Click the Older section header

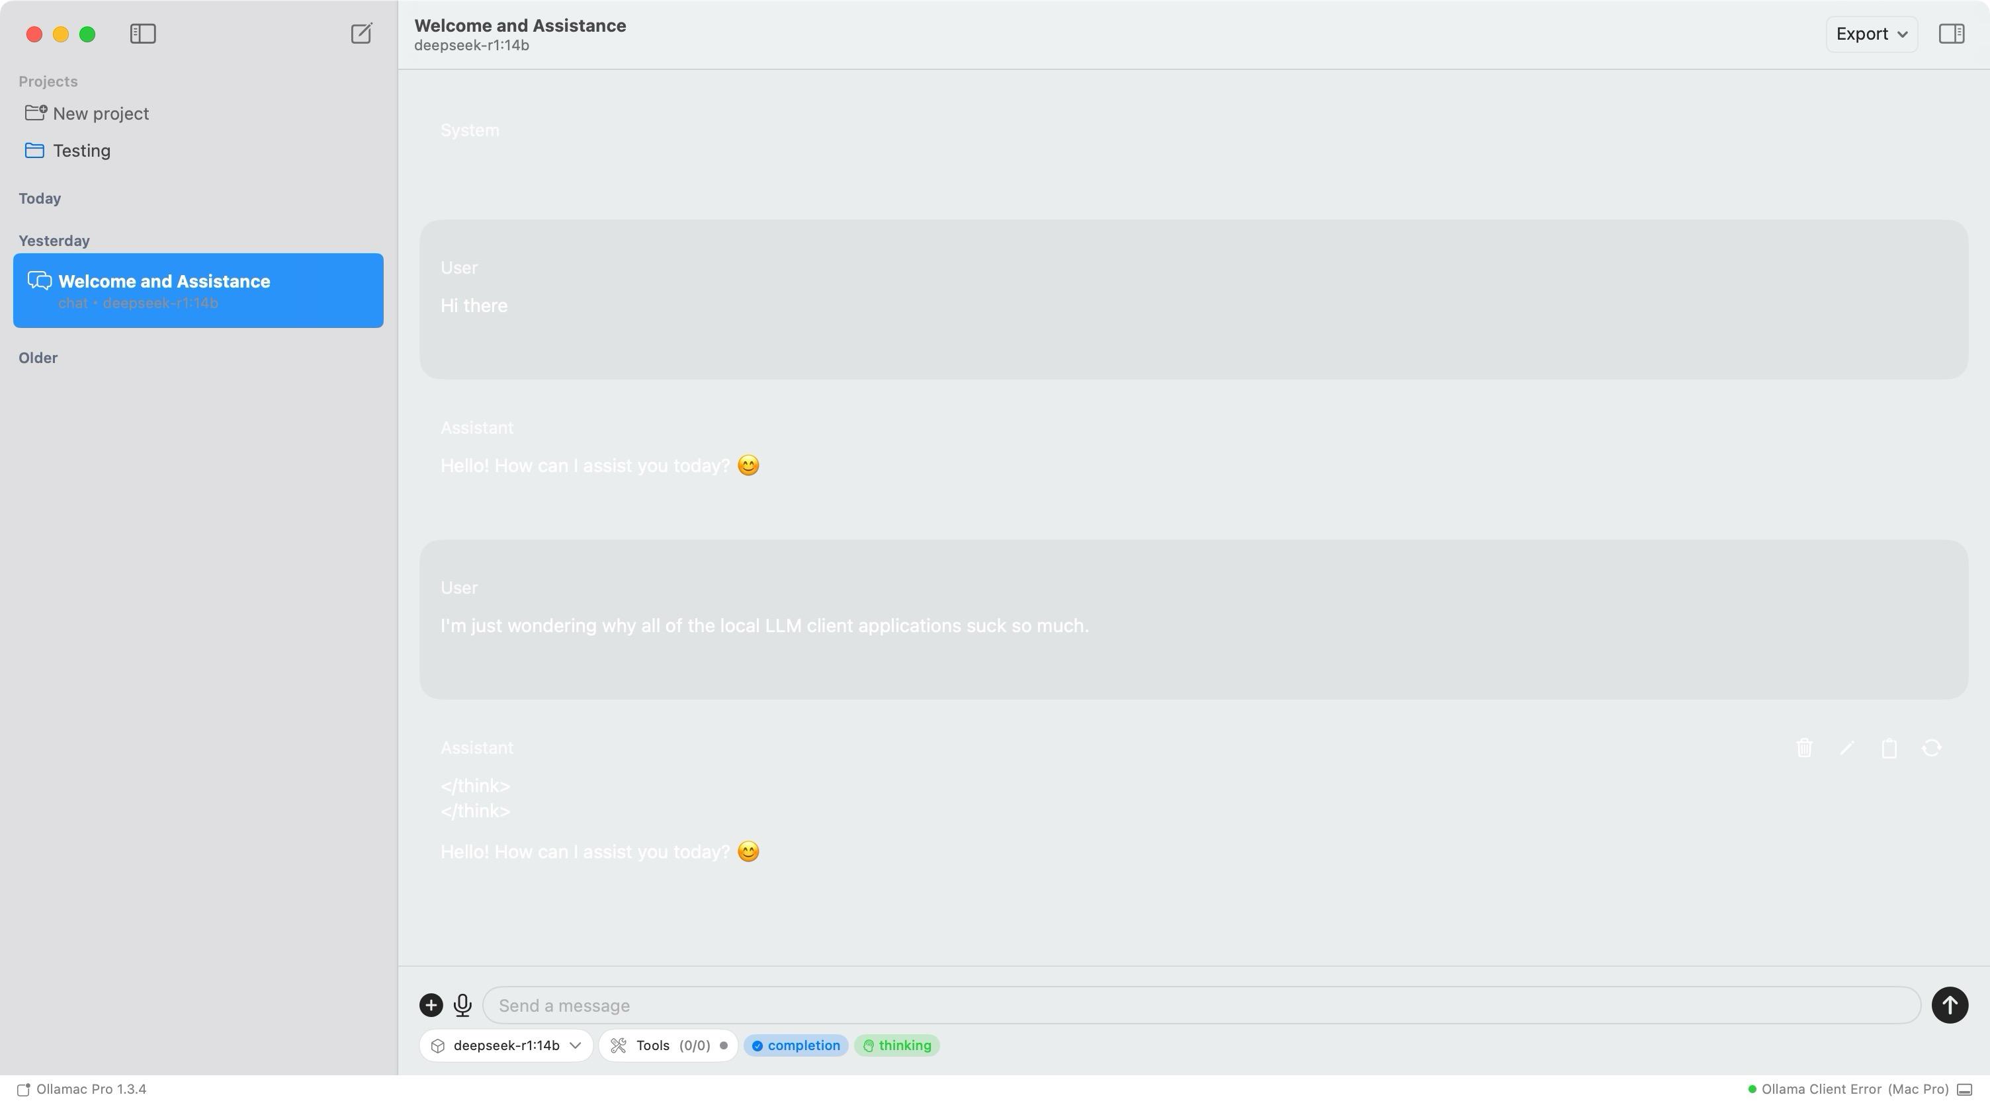tap(38, 358)
